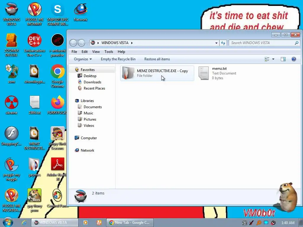The image size is (303, 227).
Task: Expand the arrow after WINDOWS VISTA in address bar
Action: [x=132, y=43]
